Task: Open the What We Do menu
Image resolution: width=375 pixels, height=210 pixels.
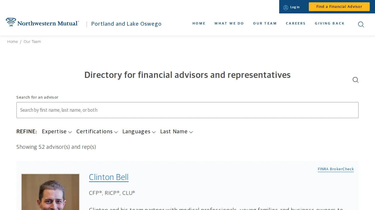Action: pos(229,23)
